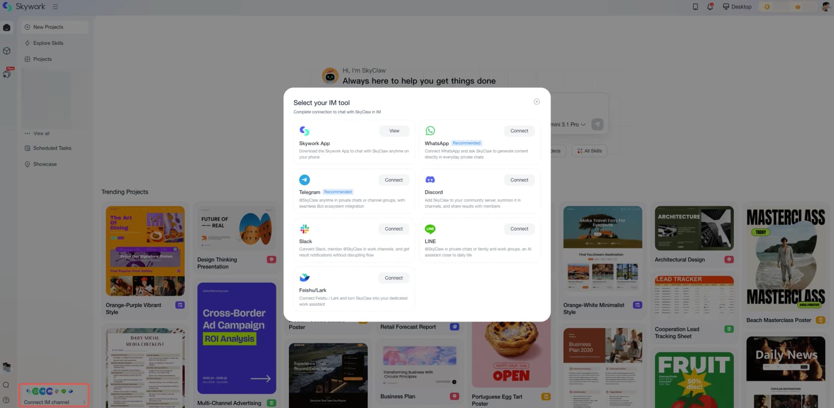834x408 pixels.
Task: Open the Architectural Design thumbnail
Action: tap(694, 228)
